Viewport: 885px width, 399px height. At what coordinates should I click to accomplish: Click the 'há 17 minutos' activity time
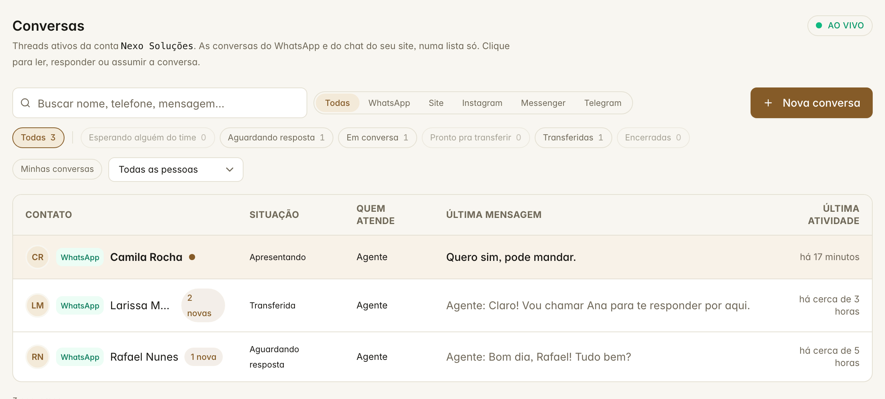point(829,257)
